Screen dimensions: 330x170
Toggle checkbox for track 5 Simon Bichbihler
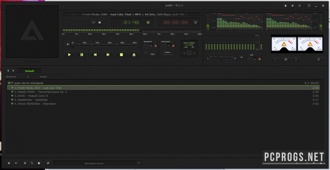pyautogui.click(x=12, y=104)
